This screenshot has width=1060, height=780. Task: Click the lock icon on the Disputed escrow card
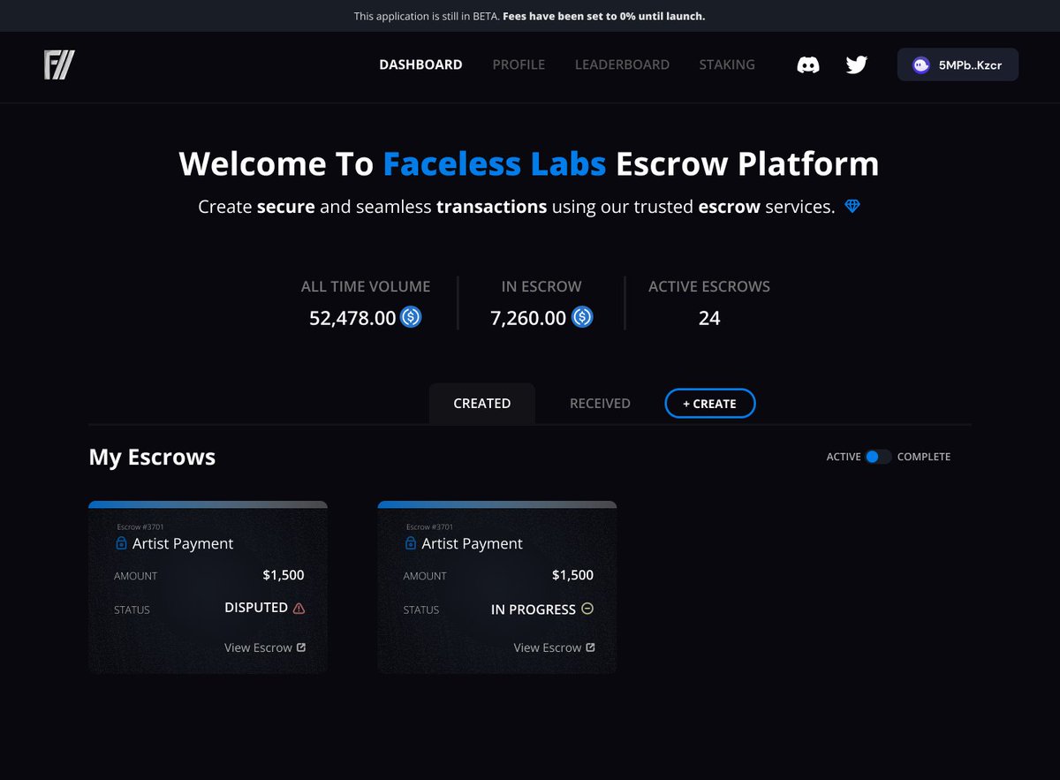tap(122, 543)
